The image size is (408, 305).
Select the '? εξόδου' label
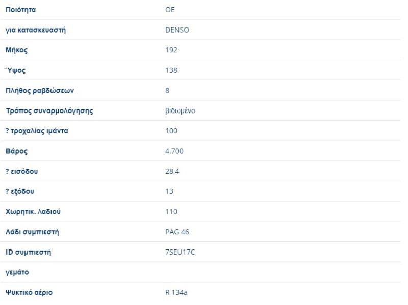pos(20,191)
